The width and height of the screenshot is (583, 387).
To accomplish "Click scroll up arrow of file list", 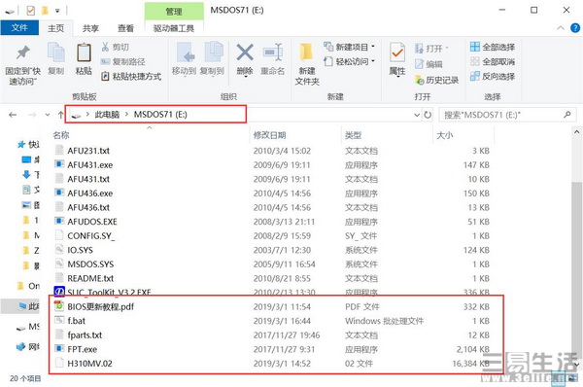I will pos(576,131).
